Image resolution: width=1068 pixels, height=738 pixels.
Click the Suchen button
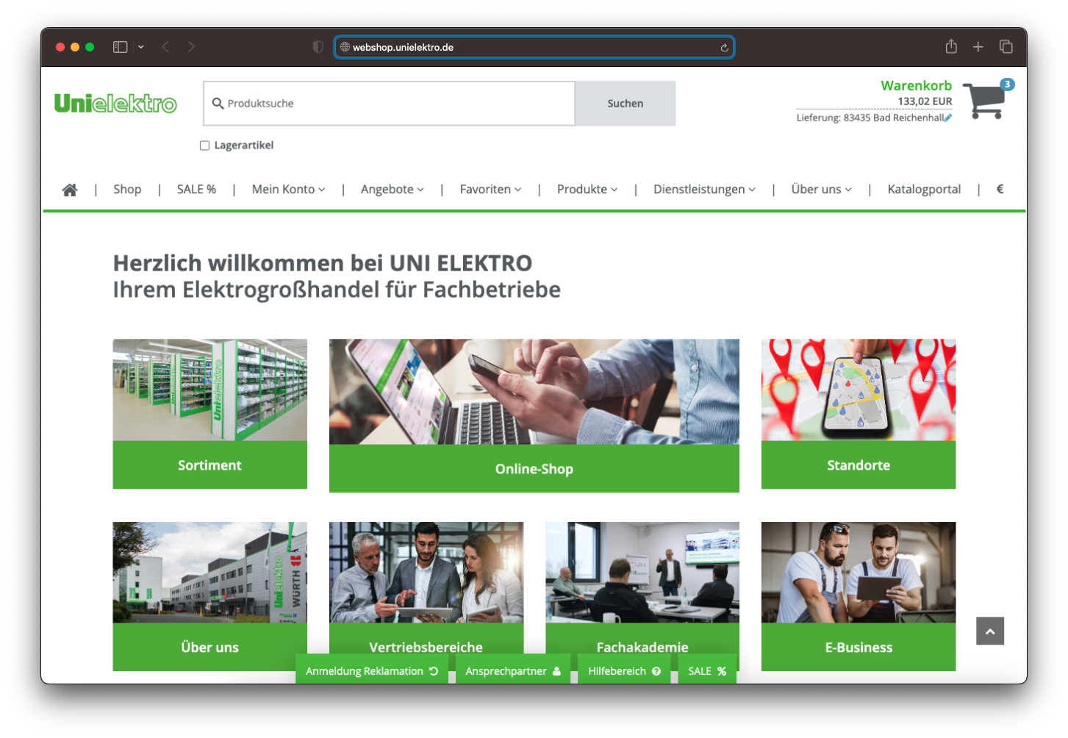624,104
